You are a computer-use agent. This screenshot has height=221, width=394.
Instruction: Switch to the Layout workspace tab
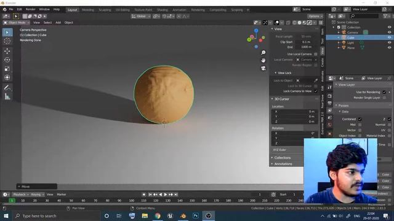(x=73, y=10)
